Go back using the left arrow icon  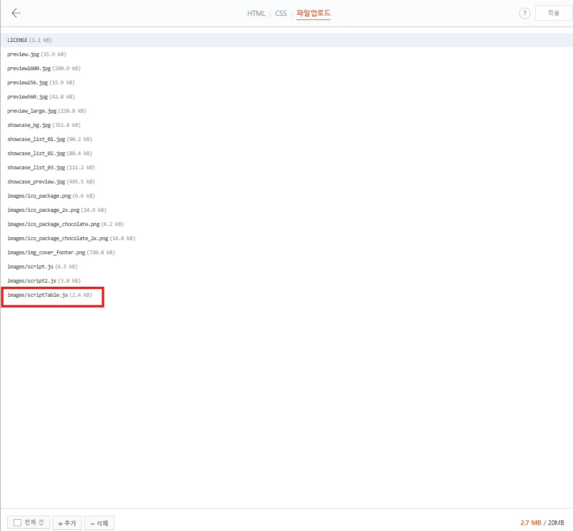tap(16, 13)
